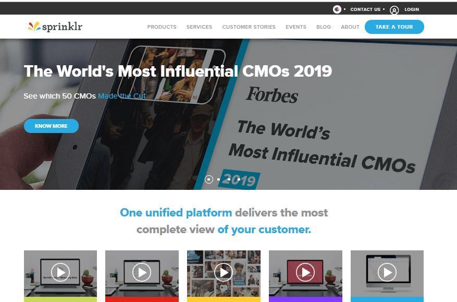Play the video with red laptop screen

point(305,272)
